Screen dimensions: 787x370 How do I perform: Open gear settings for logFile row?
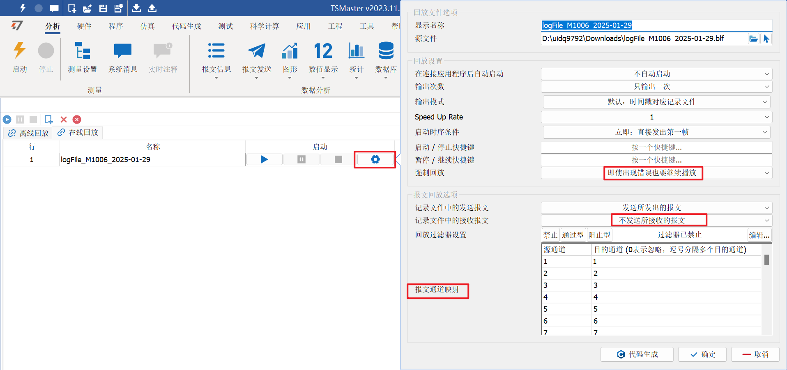pos(375,159)
